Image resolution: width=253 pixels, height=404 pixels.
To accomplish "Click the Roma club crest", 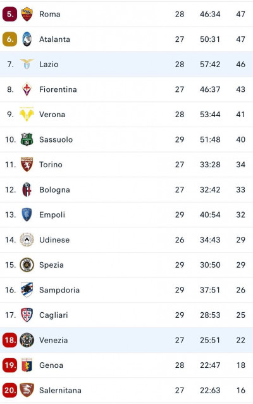I will coord(27,14).
